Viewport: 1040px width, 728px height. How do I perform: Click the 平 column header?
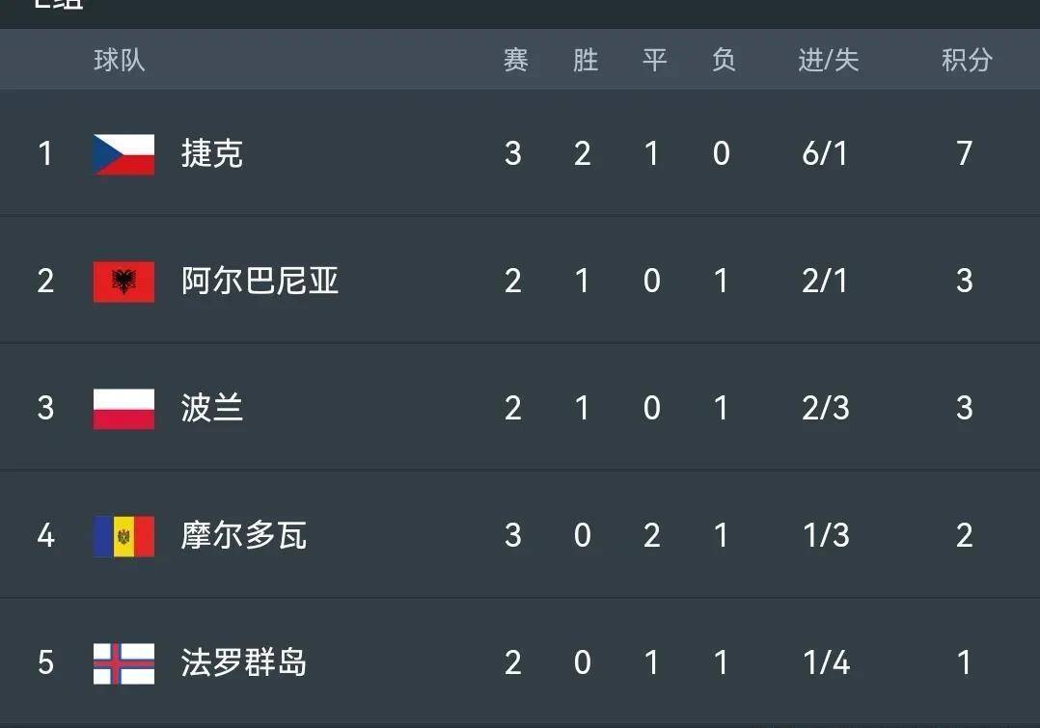652,60
